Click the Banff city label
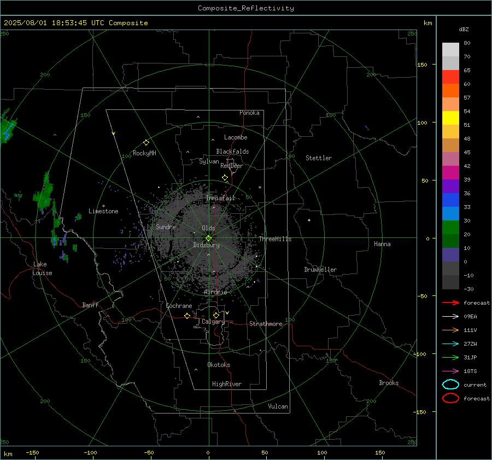 90,305
